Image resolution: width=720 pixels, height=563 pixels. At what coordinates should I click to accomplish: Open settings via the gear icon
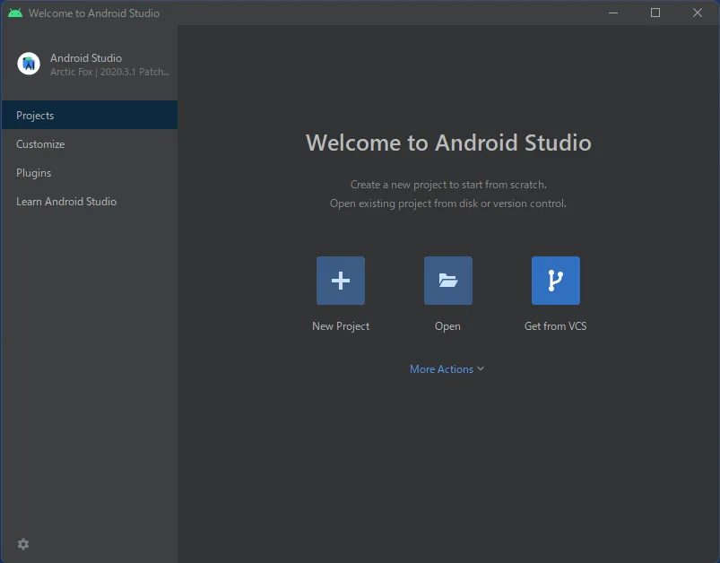point(23,544)
